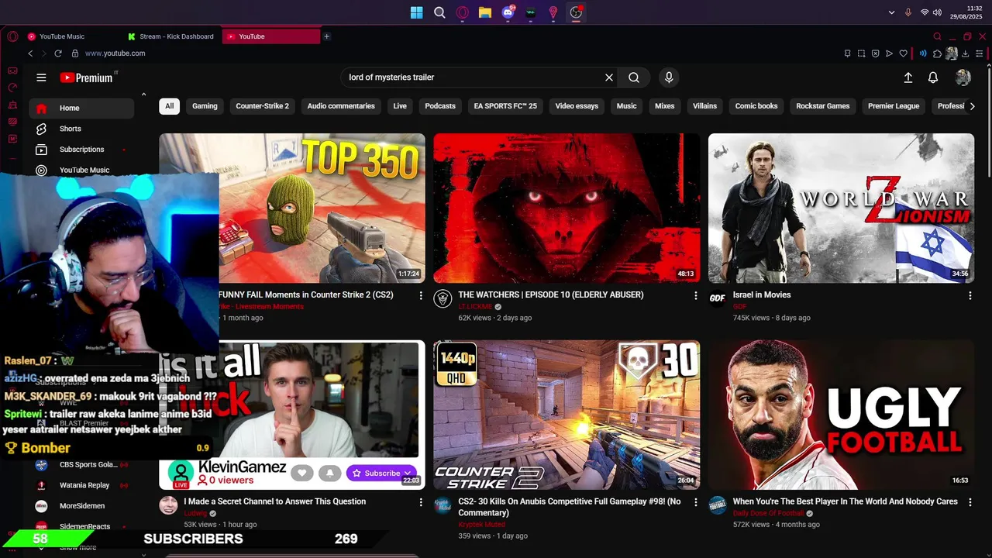Go back with the browser back arrow

(x=30, y=53)
